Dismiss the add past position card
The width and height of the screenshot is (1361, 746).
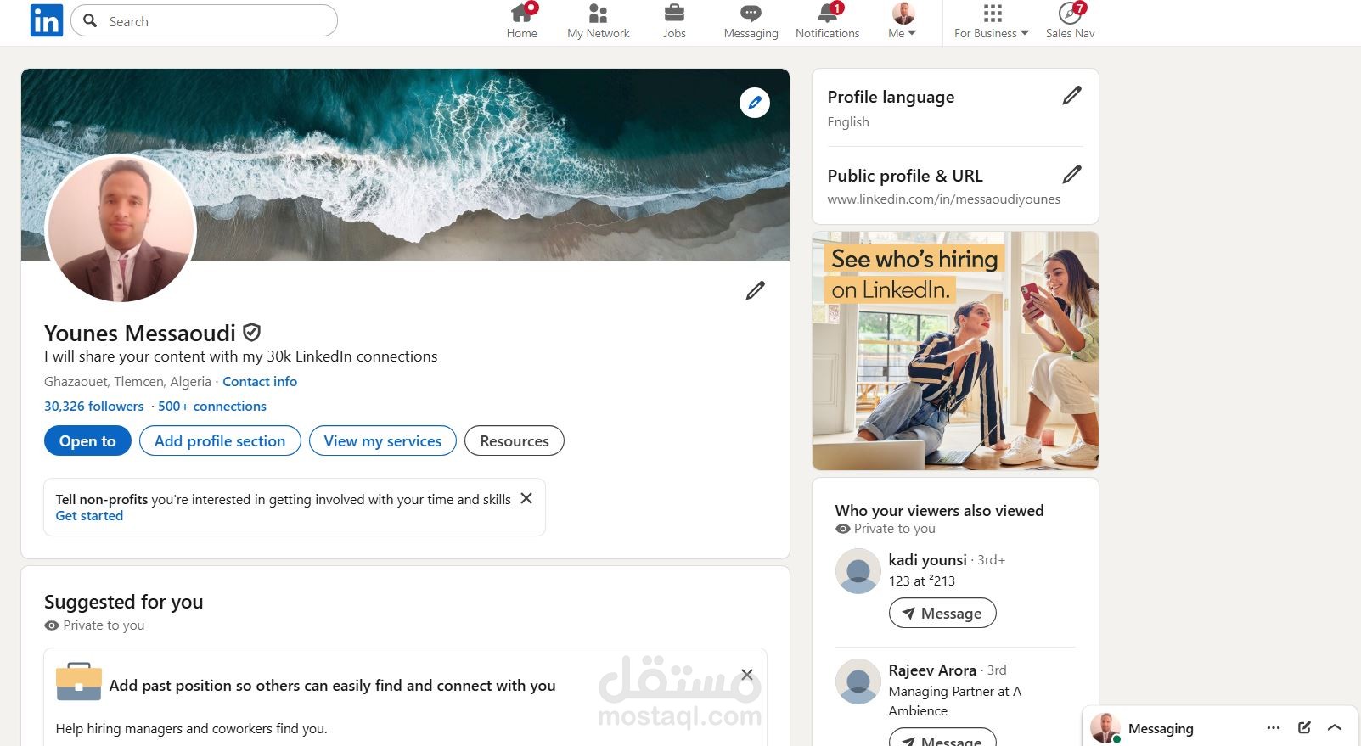click(x=746, y=675)
